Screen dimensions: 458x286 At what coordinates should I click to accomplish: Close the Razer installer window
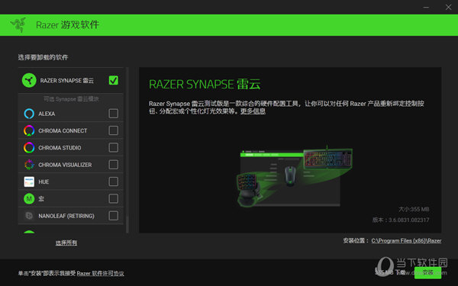tap(448, 7)
